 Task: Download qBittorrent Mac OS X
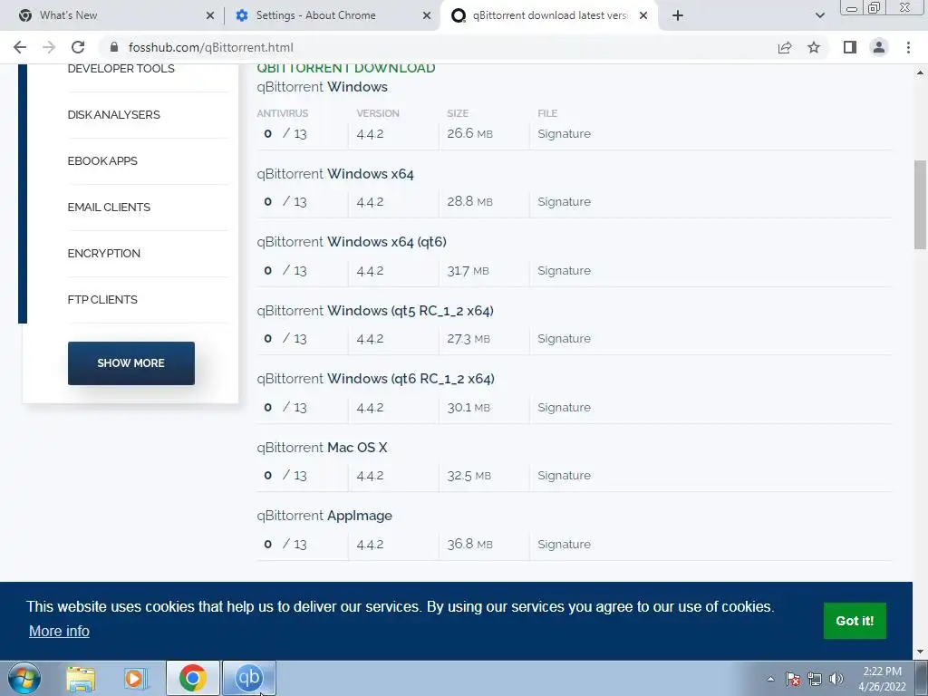coord(322,448)
